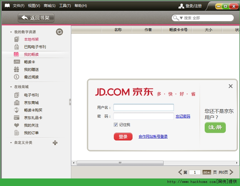Collapse the 自定义分类 section
240x186 pixels.
(x=11, y=143)
